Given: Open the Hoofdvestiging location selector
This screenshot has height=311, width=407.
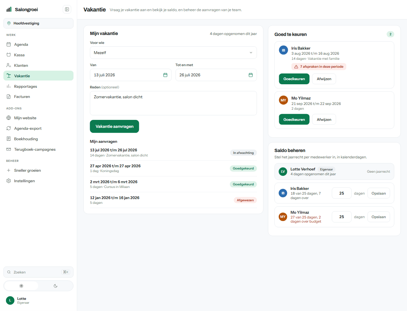Looking at the screenshot, I should click(38, 23).
